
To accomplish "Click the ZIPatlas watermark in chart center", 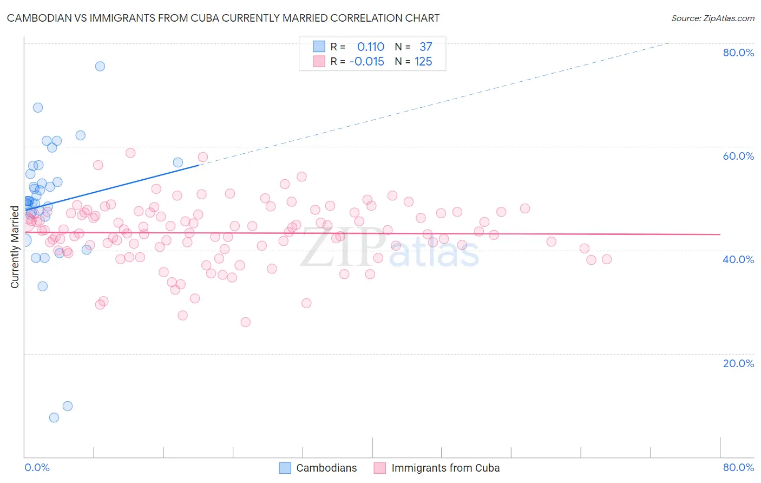I will click(390, 248).
